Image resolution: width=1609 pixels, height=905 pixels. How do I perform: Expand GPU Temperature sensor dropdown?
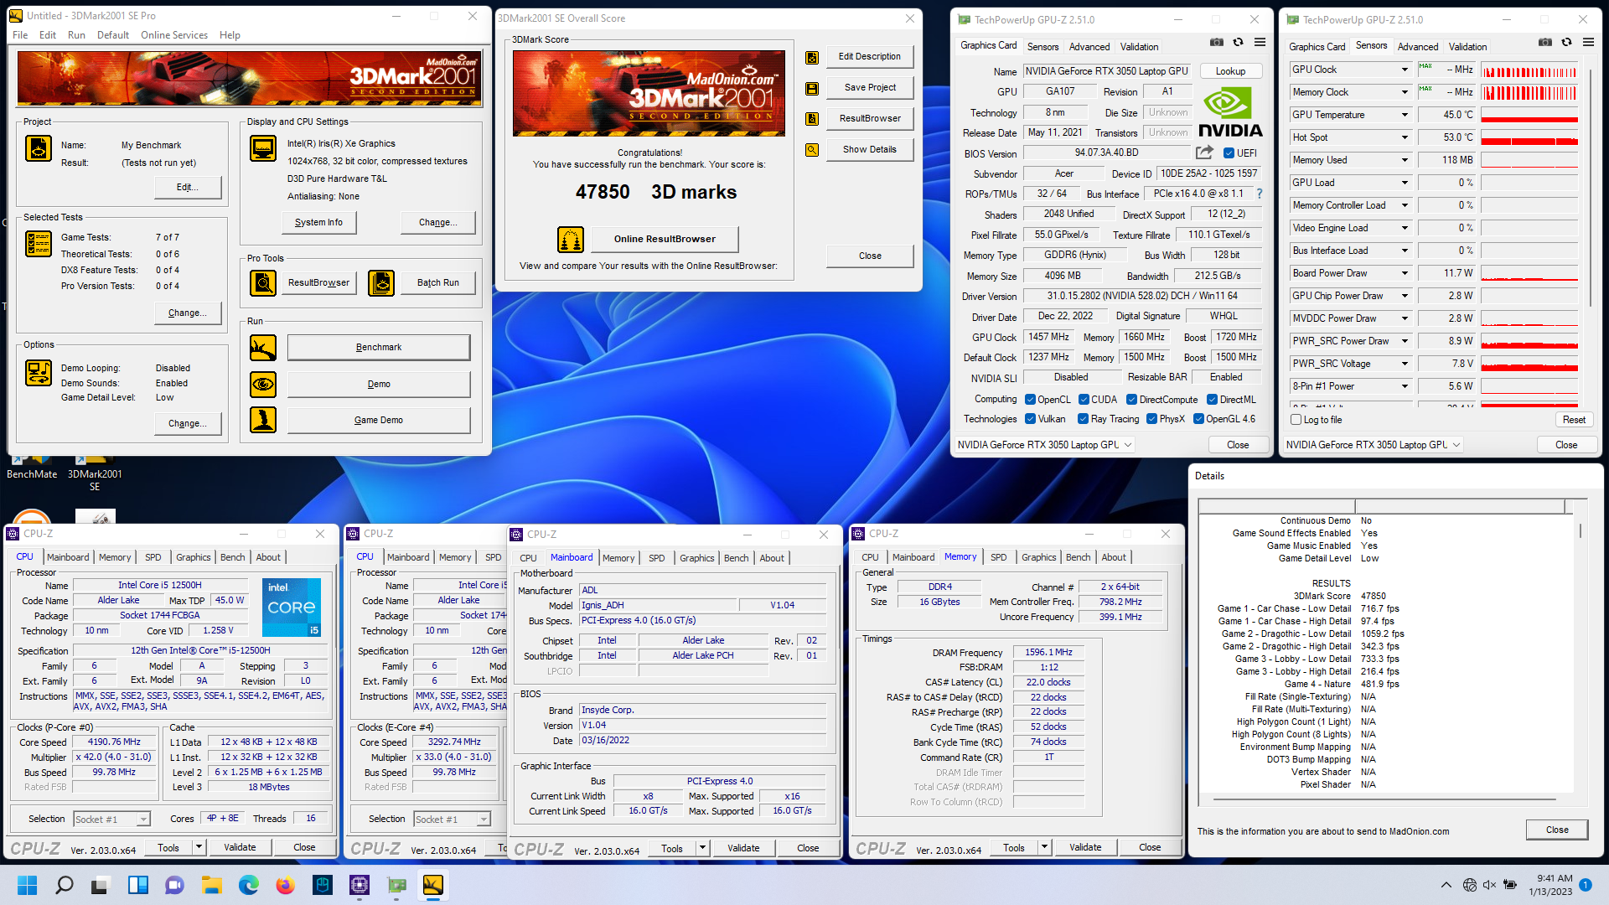(1405, 115)
